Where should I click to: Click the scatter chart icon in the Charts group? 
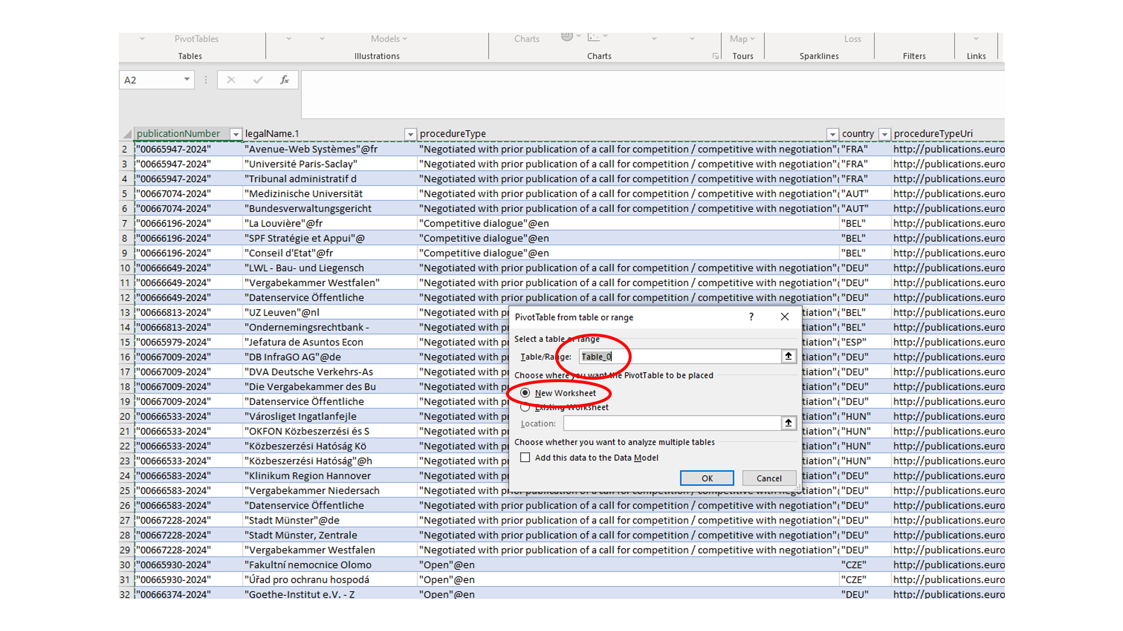click(x=594, y=36)
